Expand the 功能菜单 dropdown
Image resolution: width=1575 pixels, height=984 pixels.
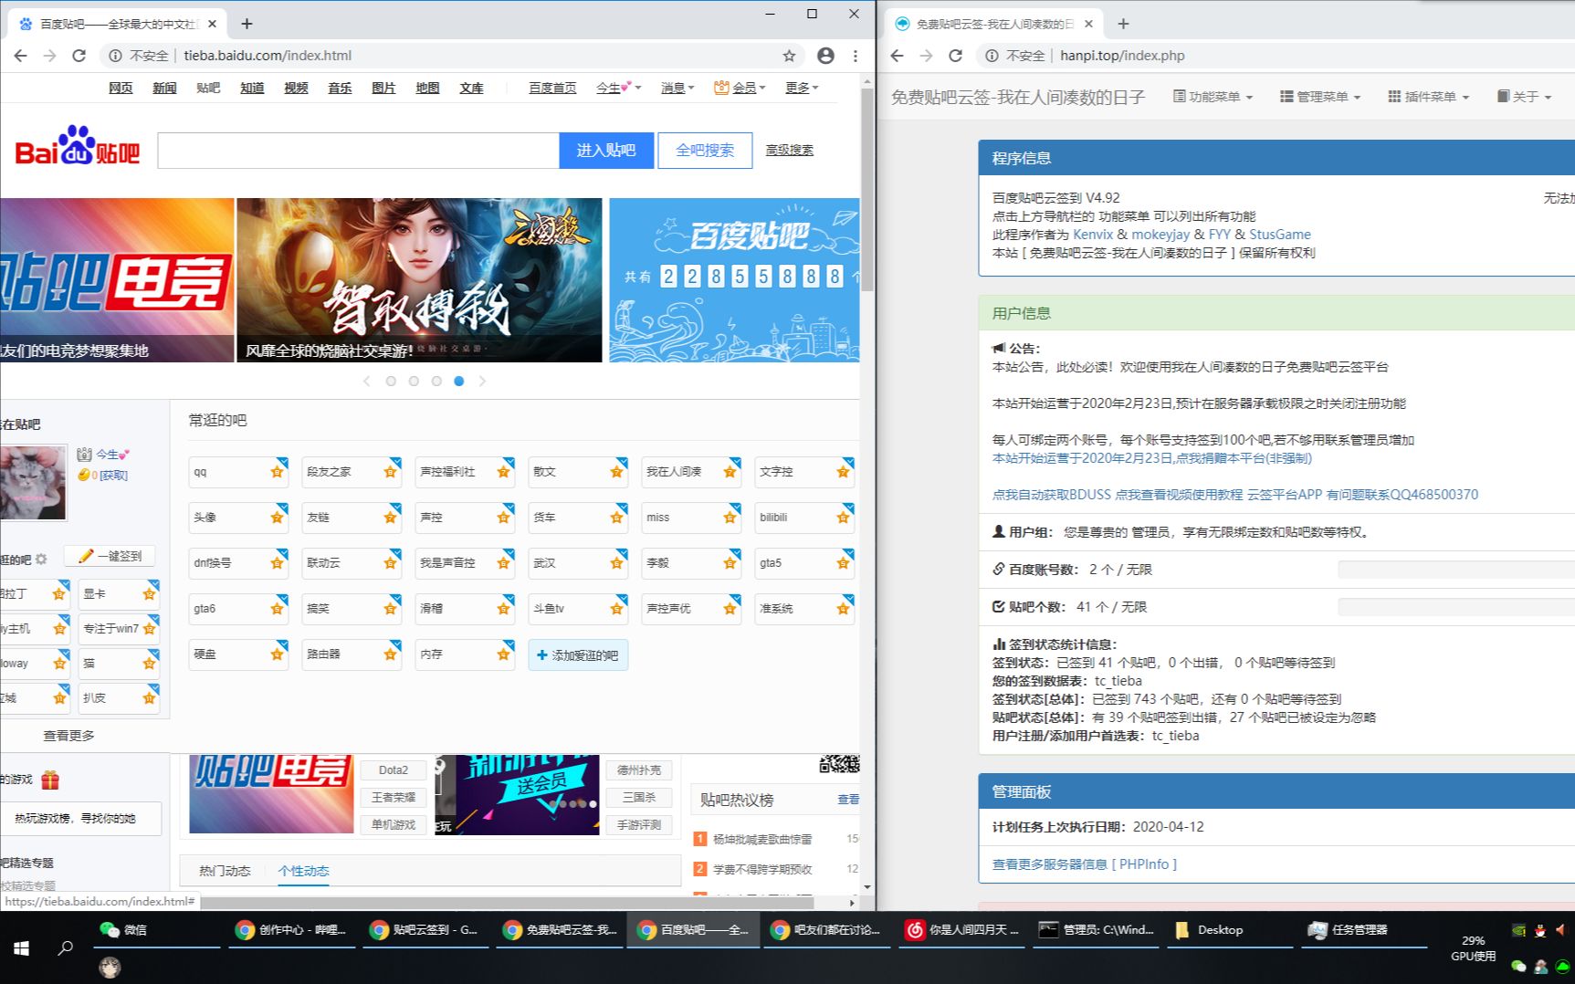click(x=1213, y=97)
